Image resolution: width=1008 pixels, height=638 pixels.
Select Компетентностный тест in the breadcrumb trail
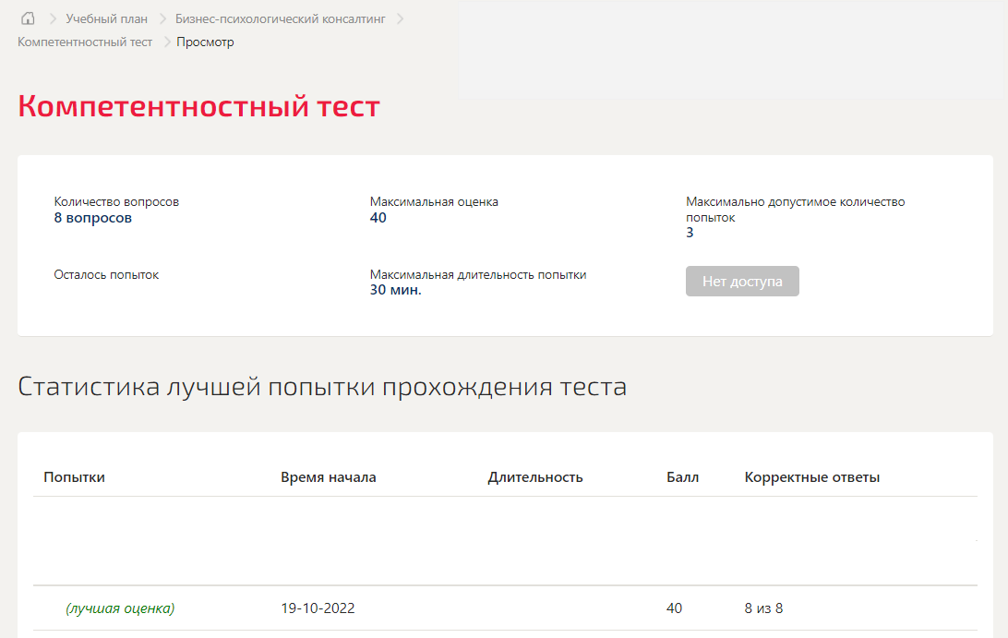coord(83,42)
